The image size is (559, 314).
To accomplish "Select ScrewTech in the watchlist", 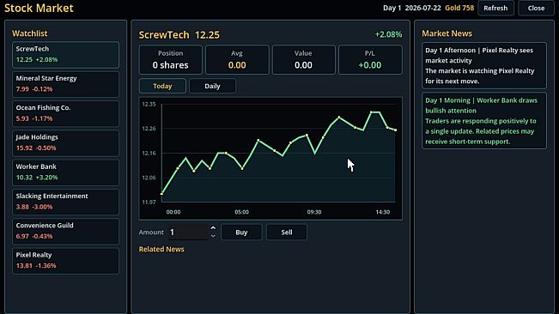I will tap(65, 55).
